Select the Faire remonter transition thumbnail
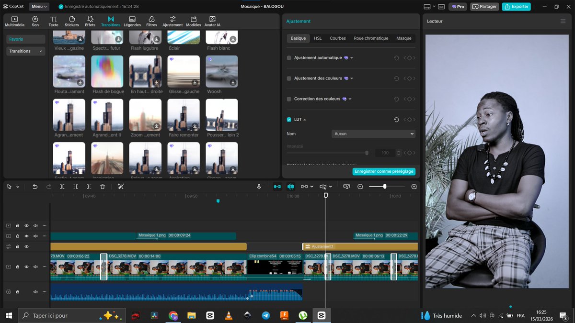 click(x=184, y=115)
